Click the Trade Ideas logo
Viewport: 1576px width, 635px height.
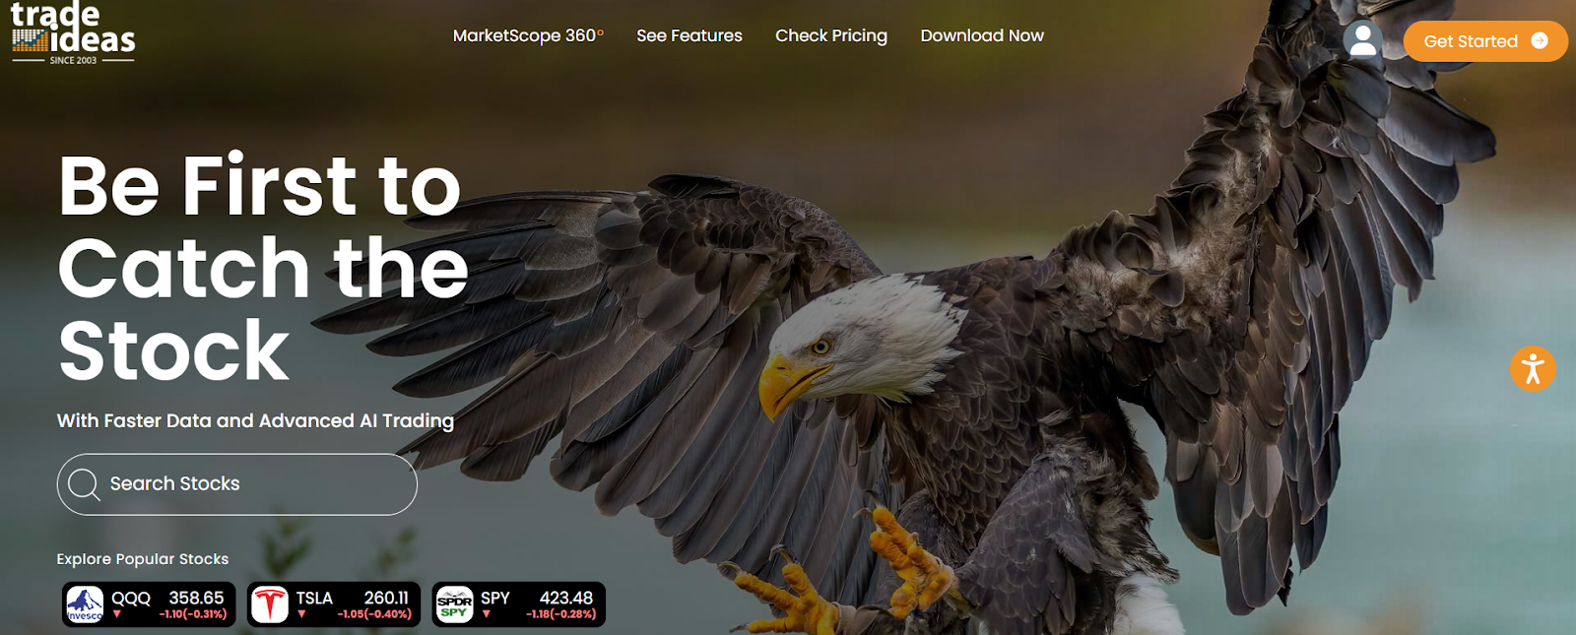[x=73, y=33]
